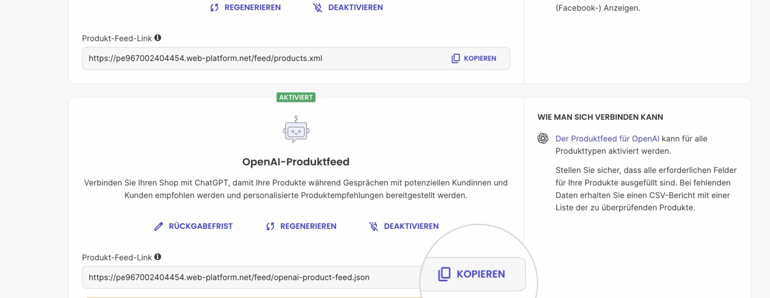
Task: Click info icon beside first Produkt-Feed-Link label
Action: click(x=158, y=38)
